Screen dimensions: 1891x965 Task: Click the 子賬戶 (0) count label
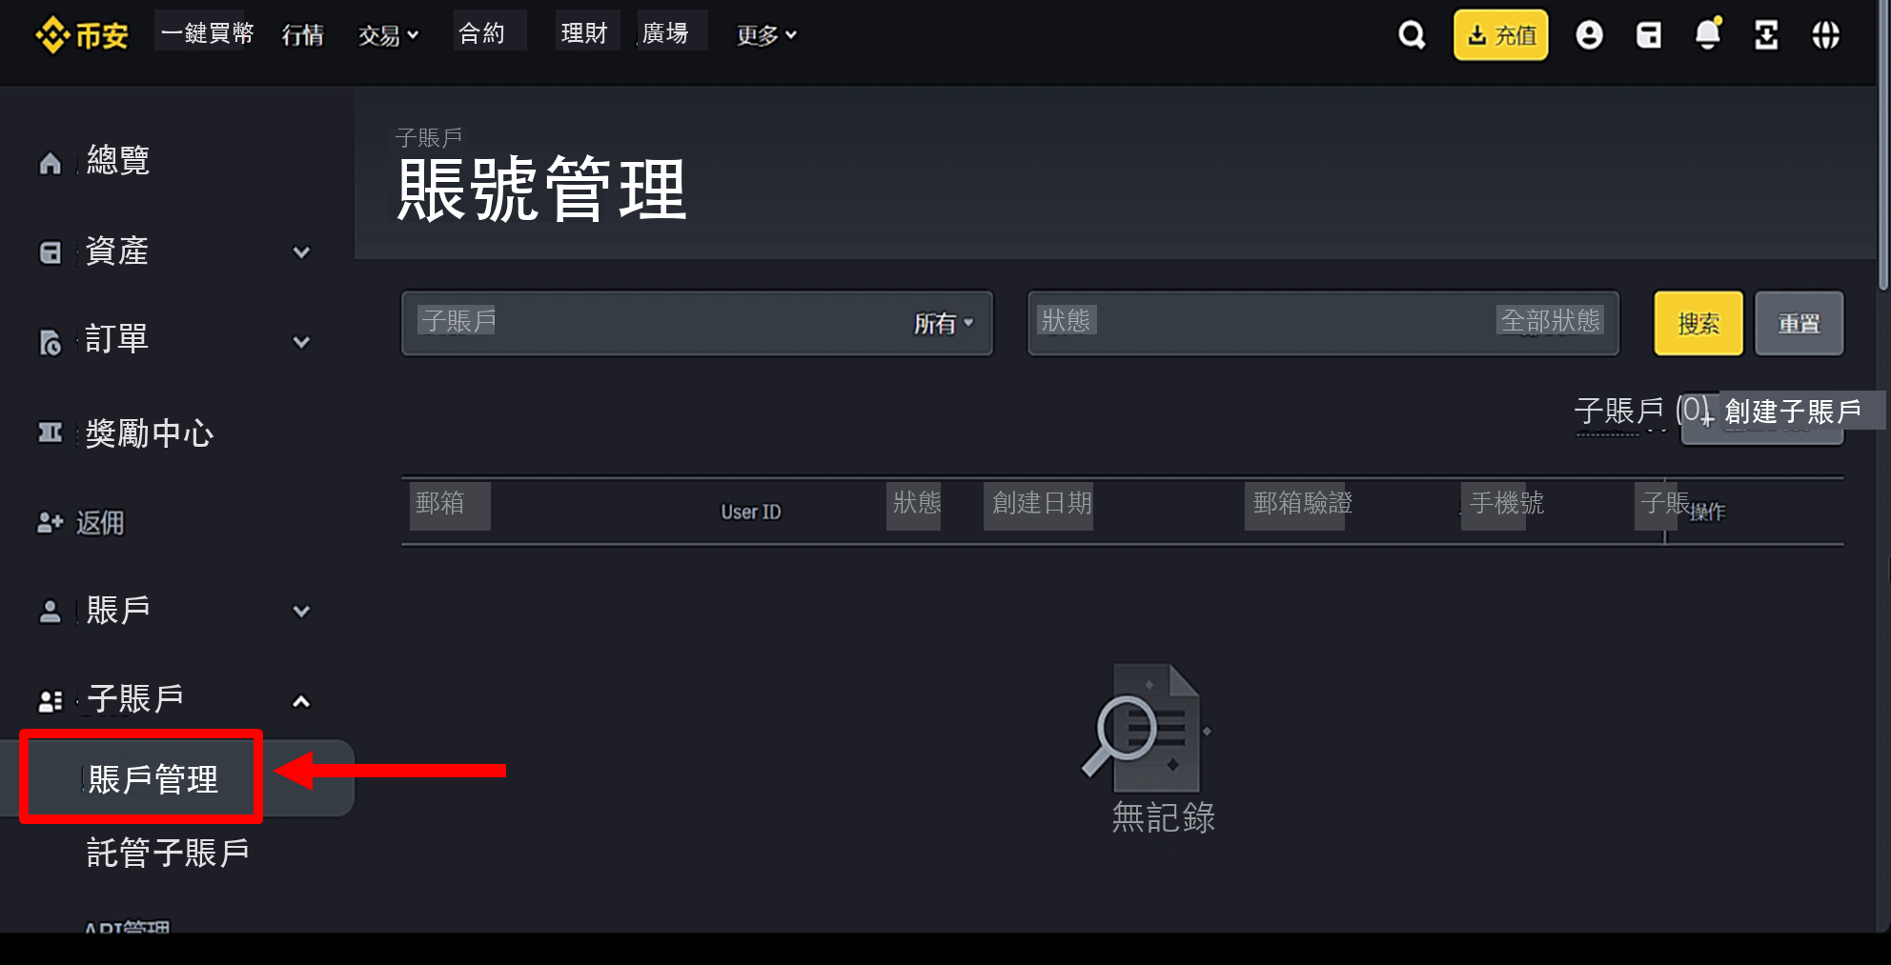pos(1642,412)
